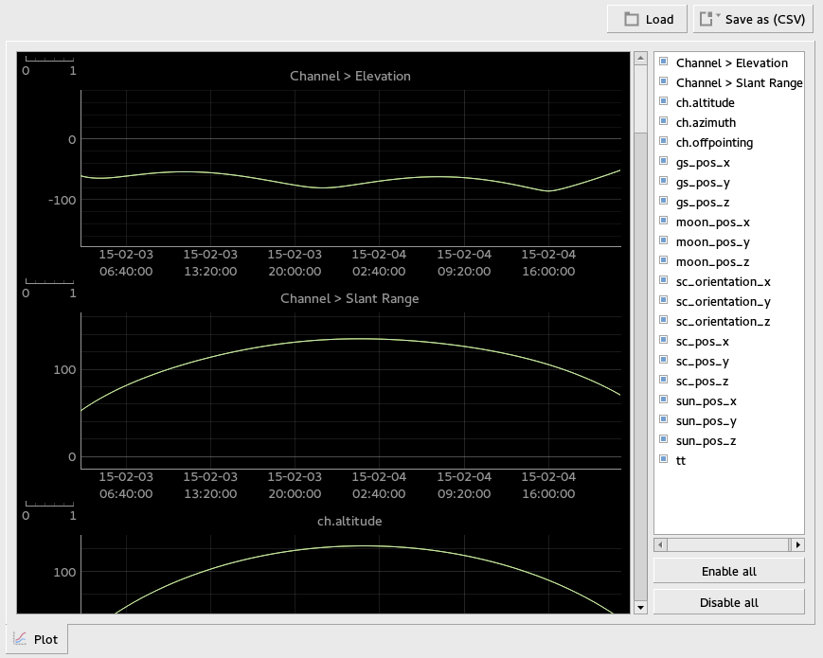Toggle the tt series checkbox
This screenshot has width=823, height=658.
click(664, 460)
